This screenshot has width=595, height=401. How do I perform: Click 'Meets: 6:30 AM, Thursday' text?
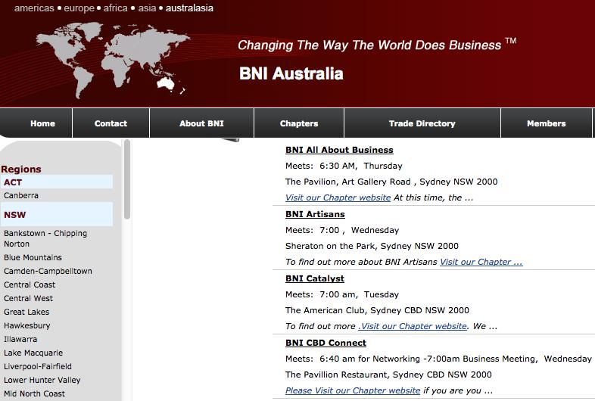pyautogui.click(x=344, y=166)
